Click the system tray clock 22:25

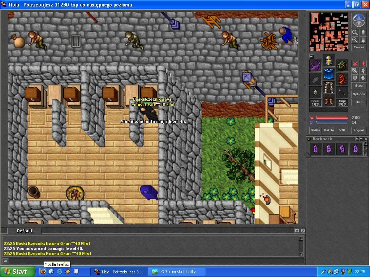(360, 272)
